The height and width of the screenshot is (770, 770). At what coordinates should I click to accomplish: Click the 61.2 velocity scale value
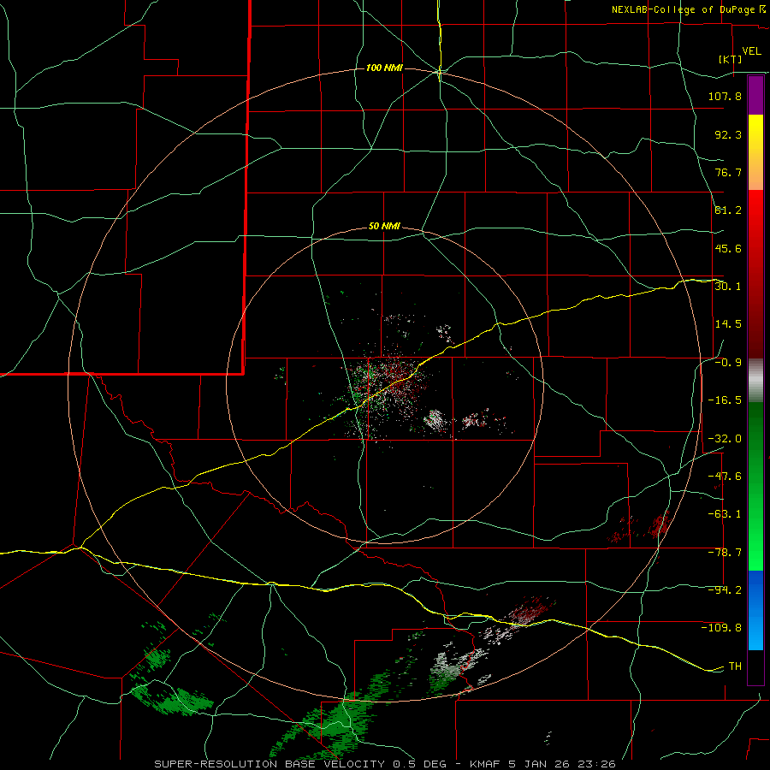click(728, 210)
